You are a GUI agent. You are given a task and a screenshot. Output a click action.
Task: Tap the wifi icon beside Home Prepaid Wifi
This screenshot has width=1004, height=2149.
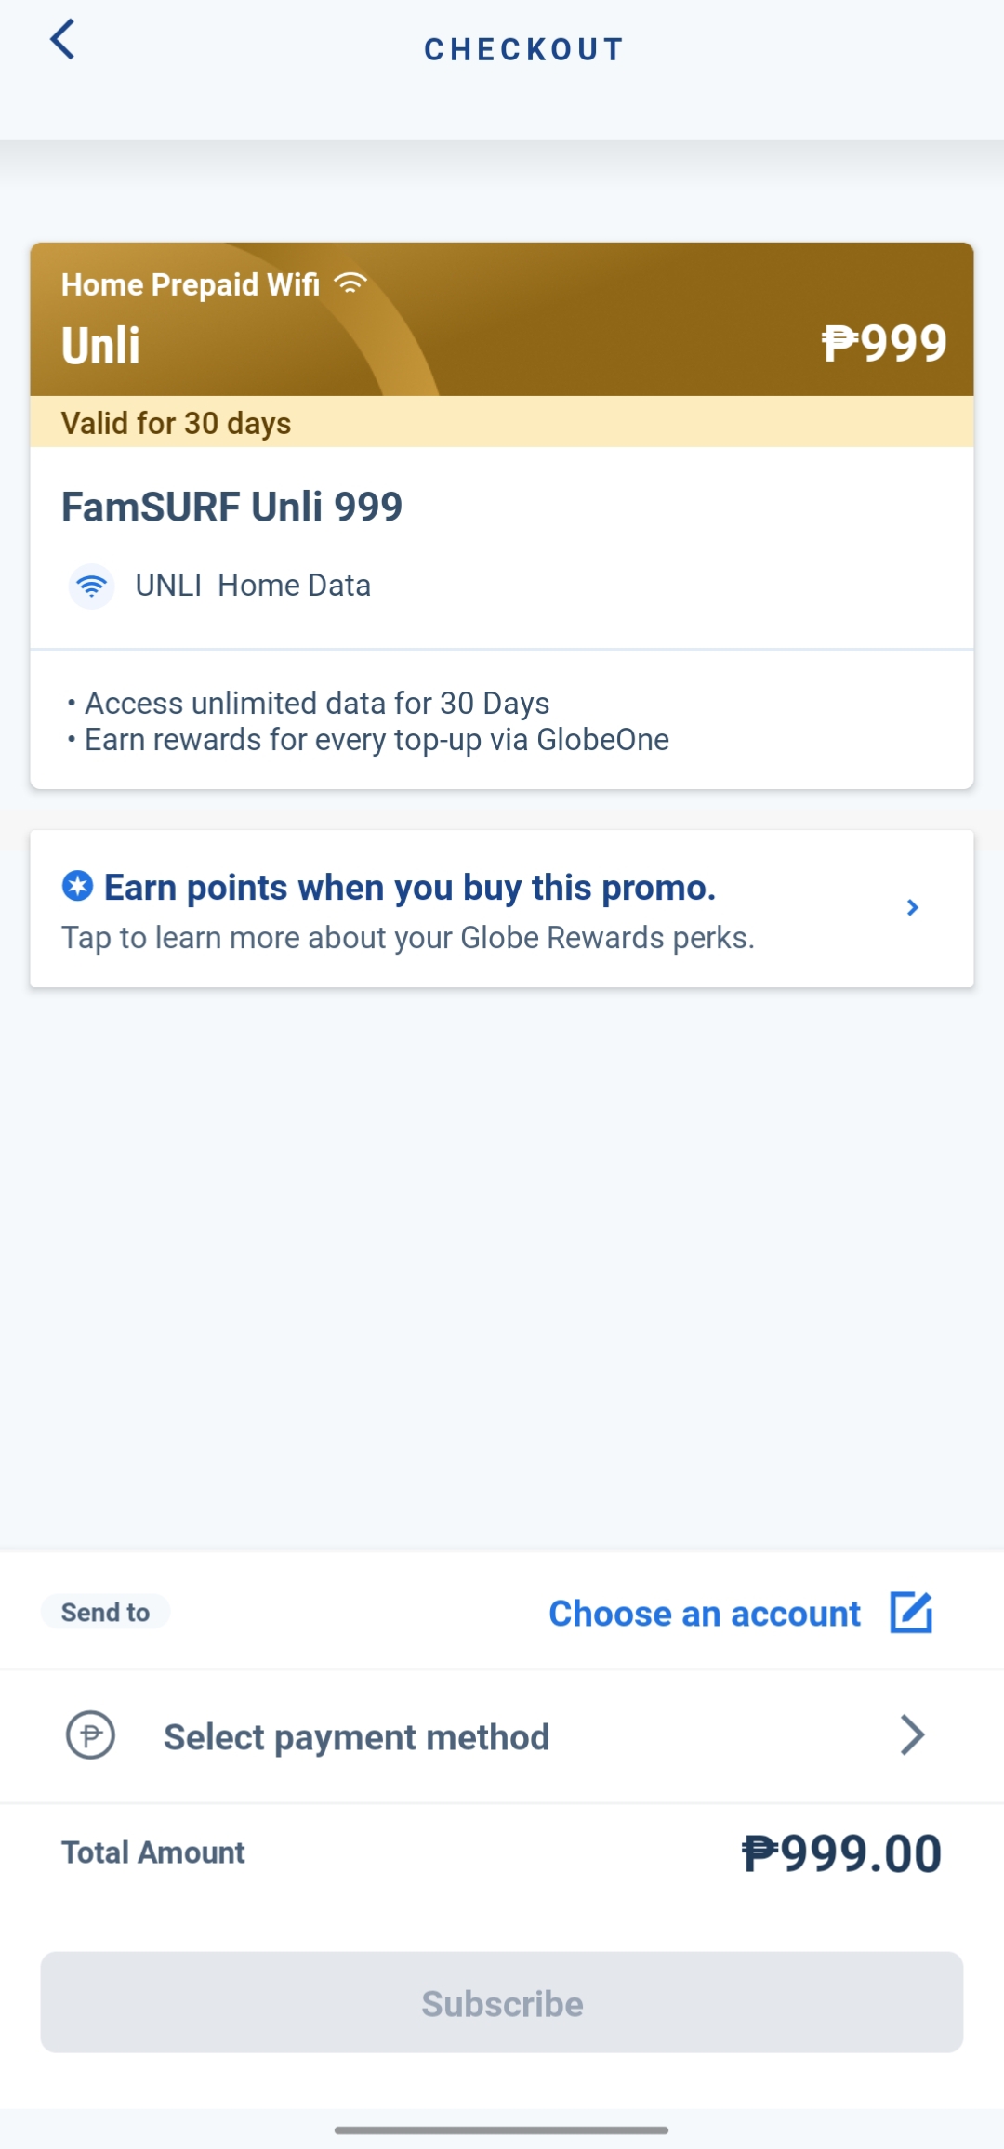[x=350, y=283]
